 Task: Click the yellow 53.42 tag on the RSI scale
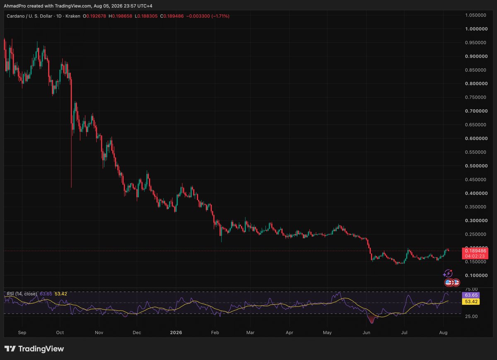(472, 301)
